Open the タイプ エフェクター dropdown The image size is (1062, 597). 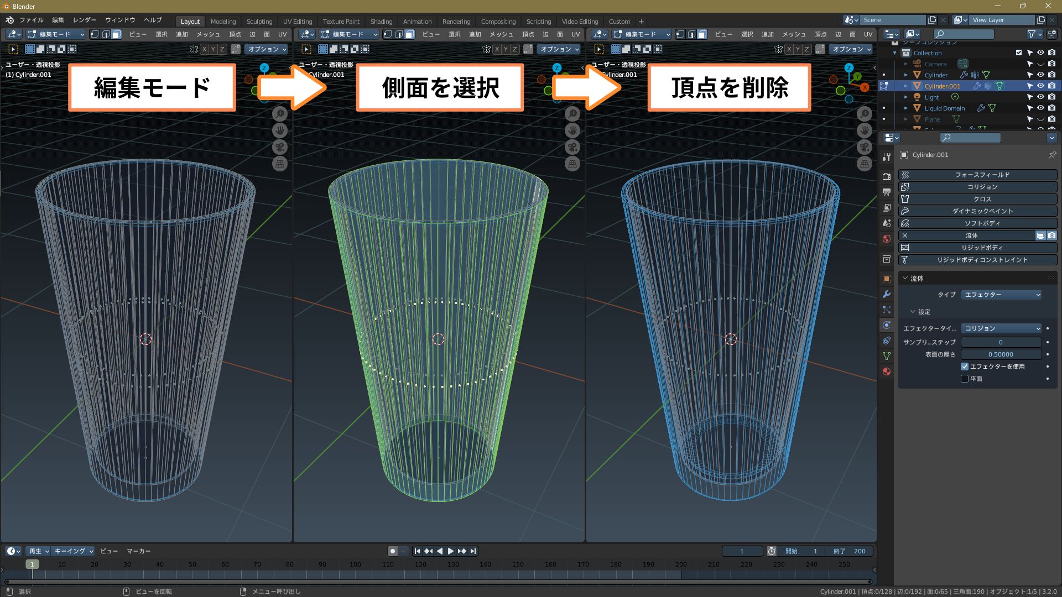point(1002,295)
